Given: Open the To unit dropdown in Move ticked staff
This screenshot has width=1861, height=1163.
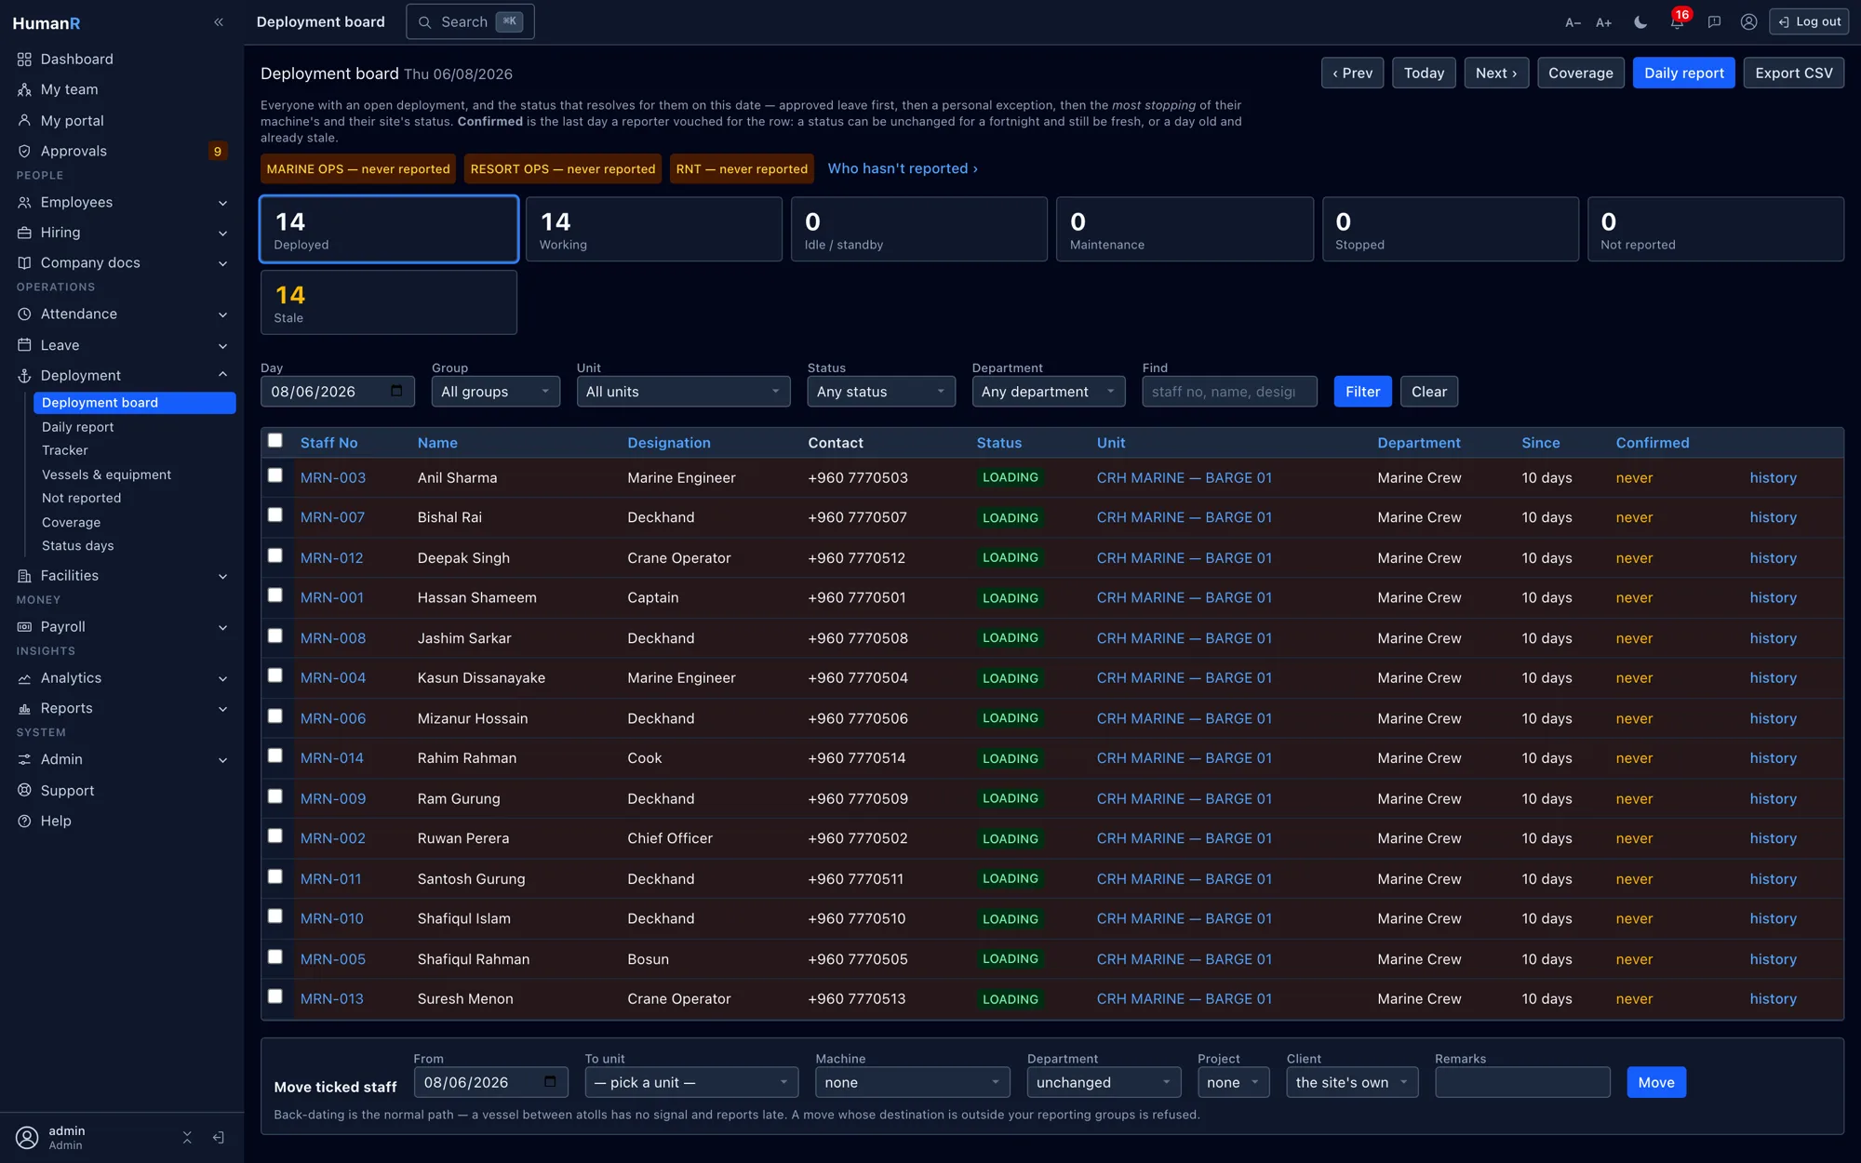Looking at the screenshot, I should pyautogui.click(x=691, y=1082).
